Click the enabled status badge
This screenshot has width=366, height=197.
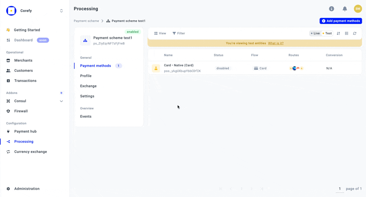(133, 32)
